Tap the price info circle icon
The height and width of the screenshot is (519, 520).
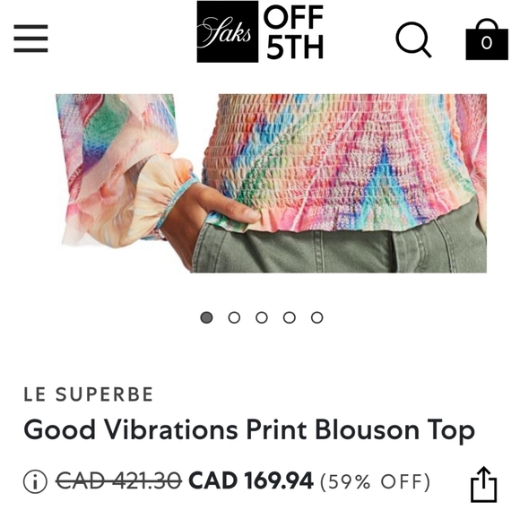pyautogui.click(x=35, y=481)
